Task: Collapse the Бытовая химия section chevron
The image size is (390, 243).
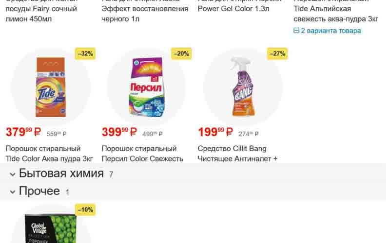Action: (13, 174)
